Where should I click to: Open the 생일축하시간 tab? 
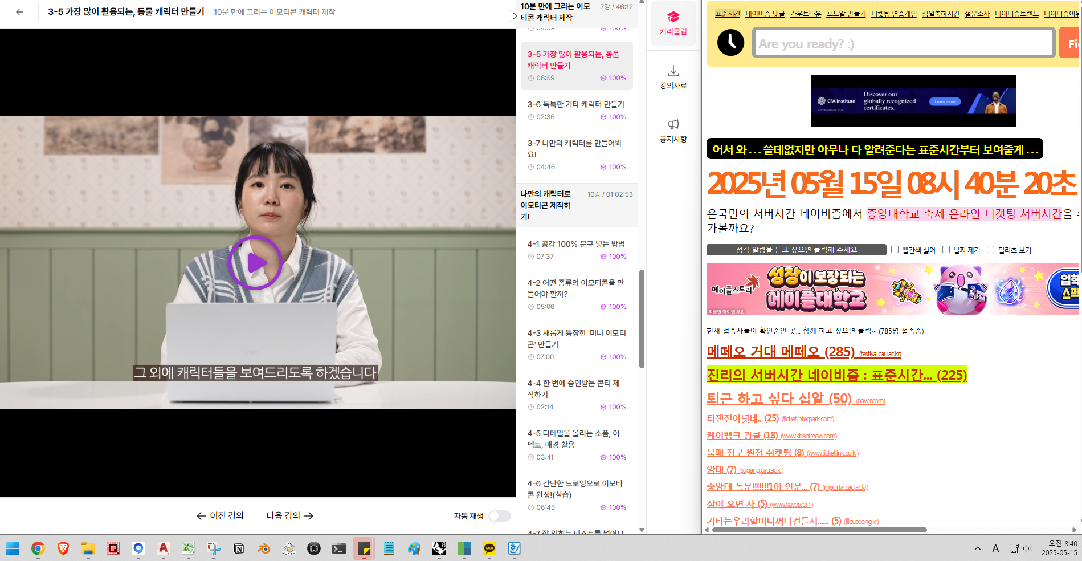point(941,14)
